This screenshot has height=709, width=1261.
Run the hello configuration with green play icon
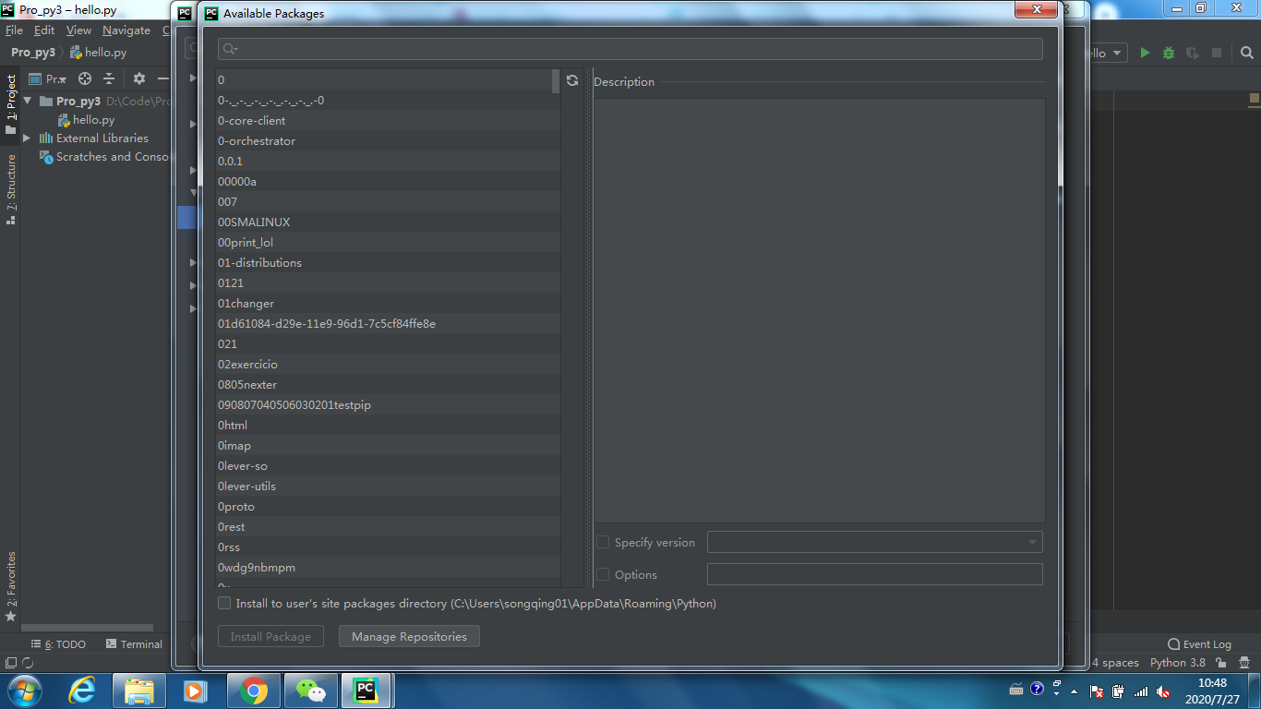(1145, 53)
